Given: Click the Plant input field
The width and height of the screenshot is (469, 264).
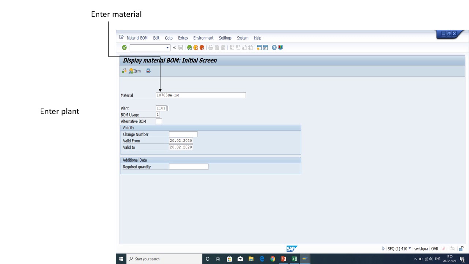Looking at the screenshot, I should 161,108.
